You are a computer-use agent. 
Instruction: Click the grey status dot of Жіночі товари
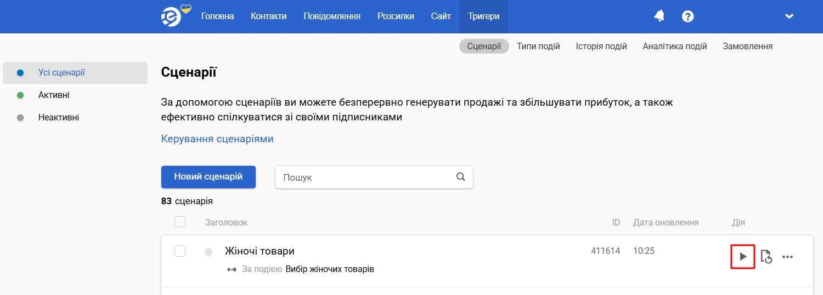[x=208, y=252]
